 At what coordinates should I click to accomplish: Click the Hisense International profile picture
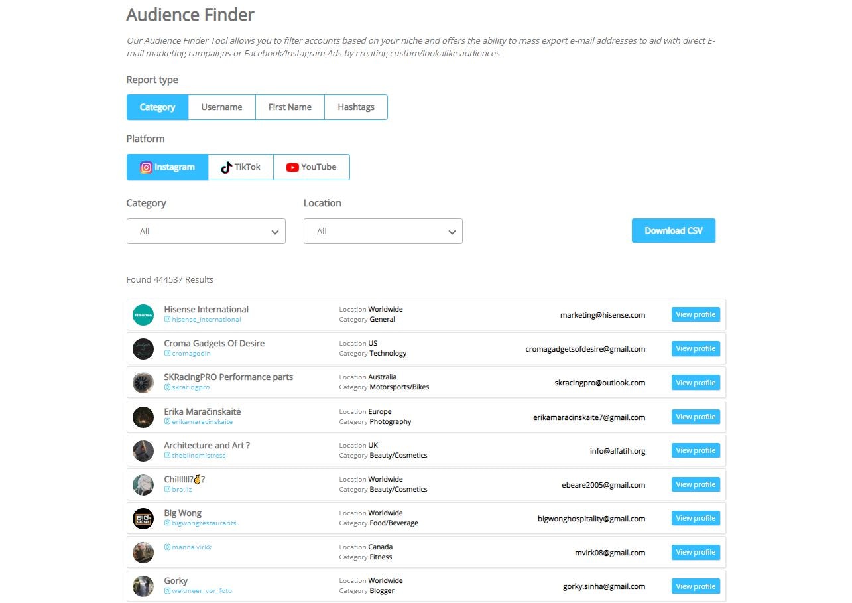coord(143,314)
